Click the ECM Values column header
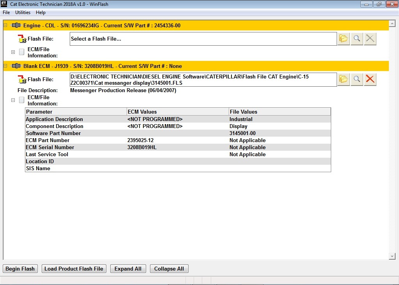399x285 pixels. coord(178,112)
